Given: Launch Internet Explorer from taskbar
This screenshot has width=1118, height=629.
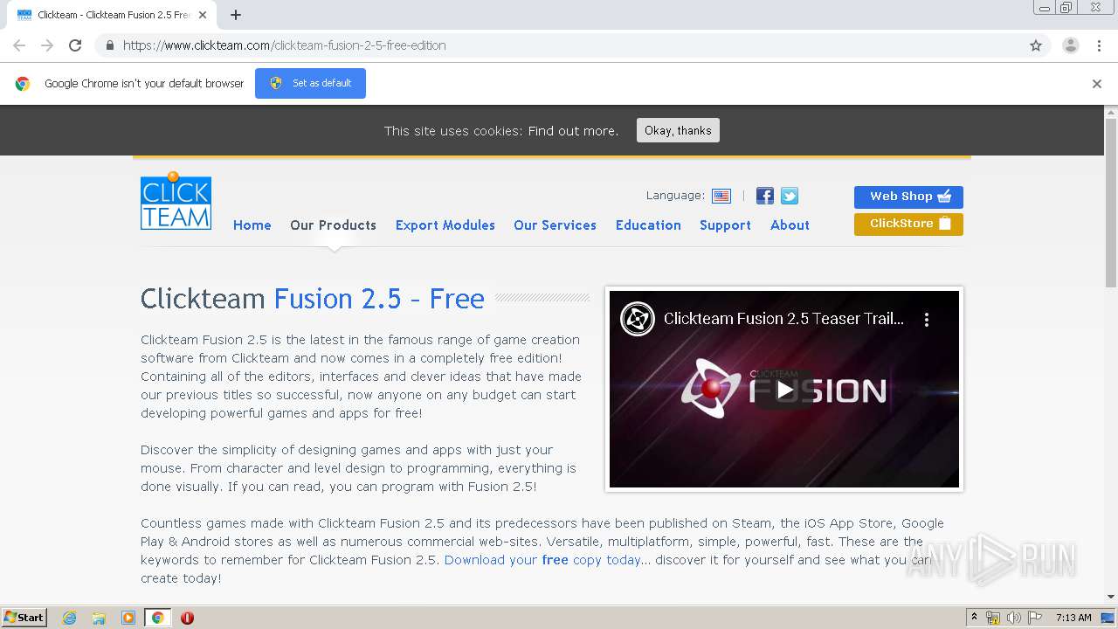Looking at the screenshot, I should point(69,618).
